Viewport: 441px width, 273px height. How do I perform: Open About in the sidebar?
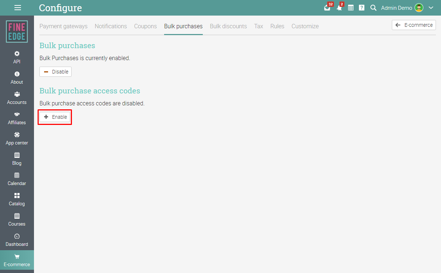coord(17,78)
